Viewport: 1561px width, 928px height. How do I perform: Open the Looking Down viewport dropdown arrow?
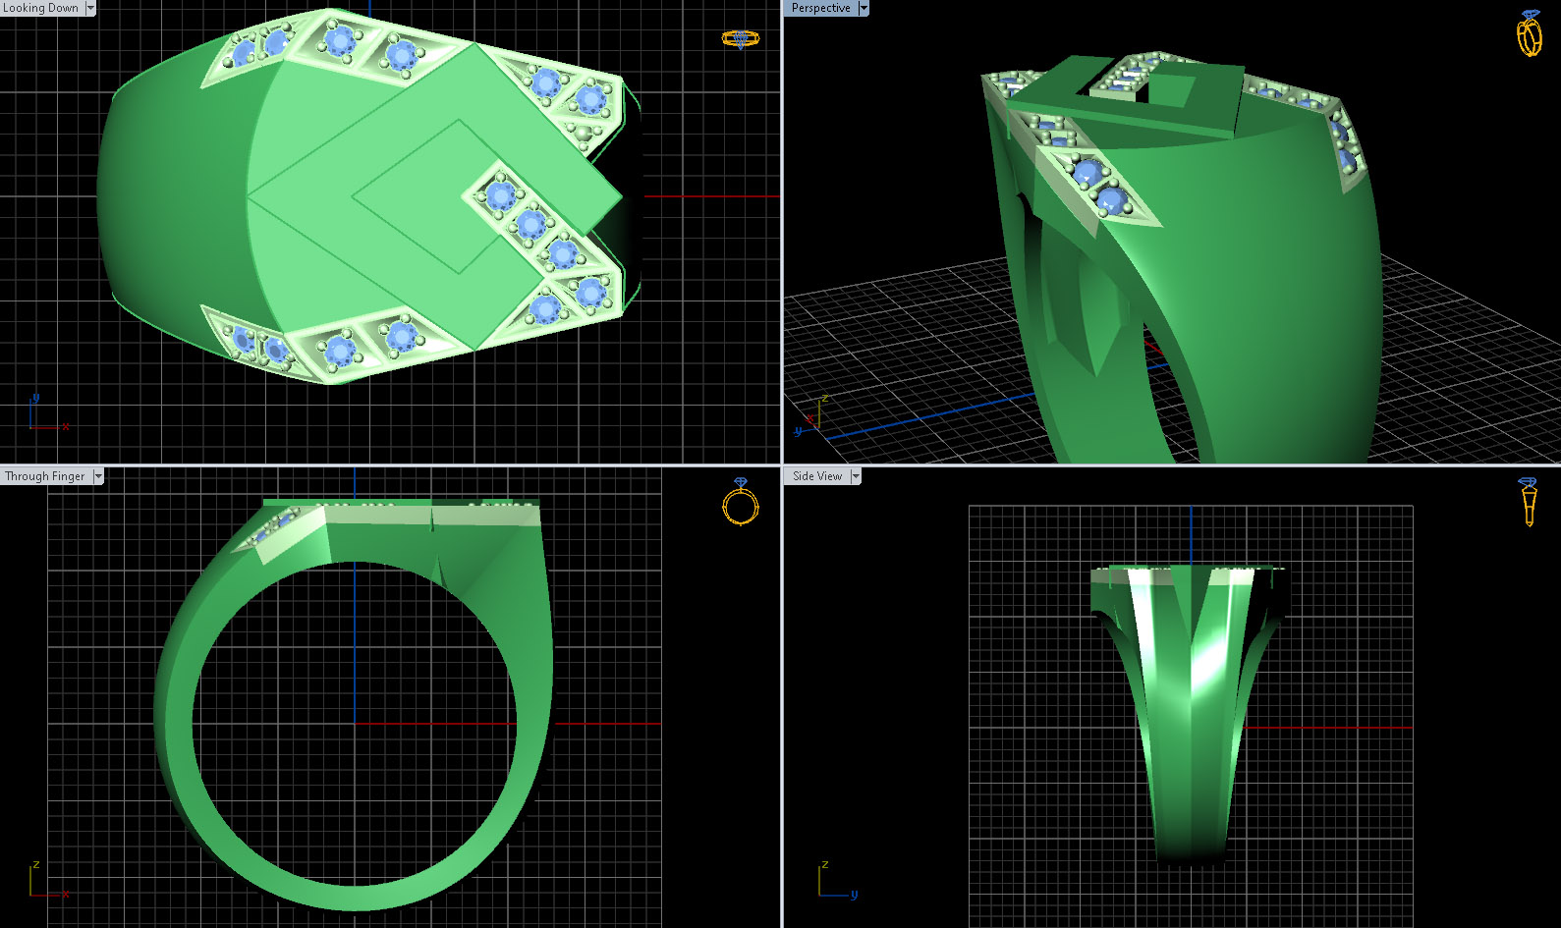(90, 8)
